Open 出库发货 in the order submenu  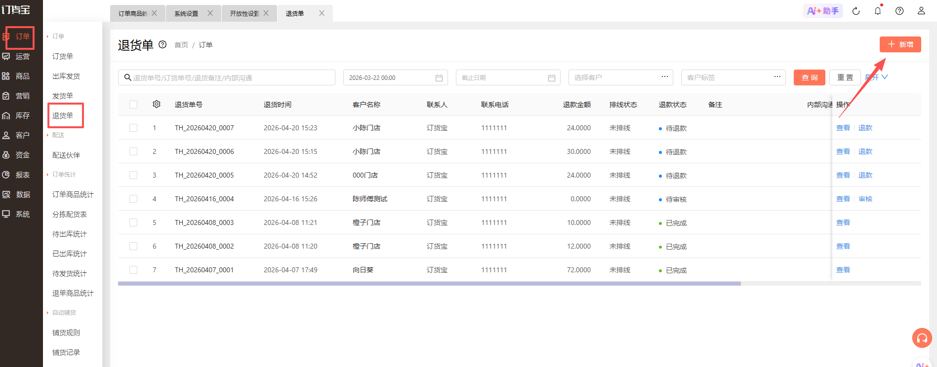click(66, 76)
